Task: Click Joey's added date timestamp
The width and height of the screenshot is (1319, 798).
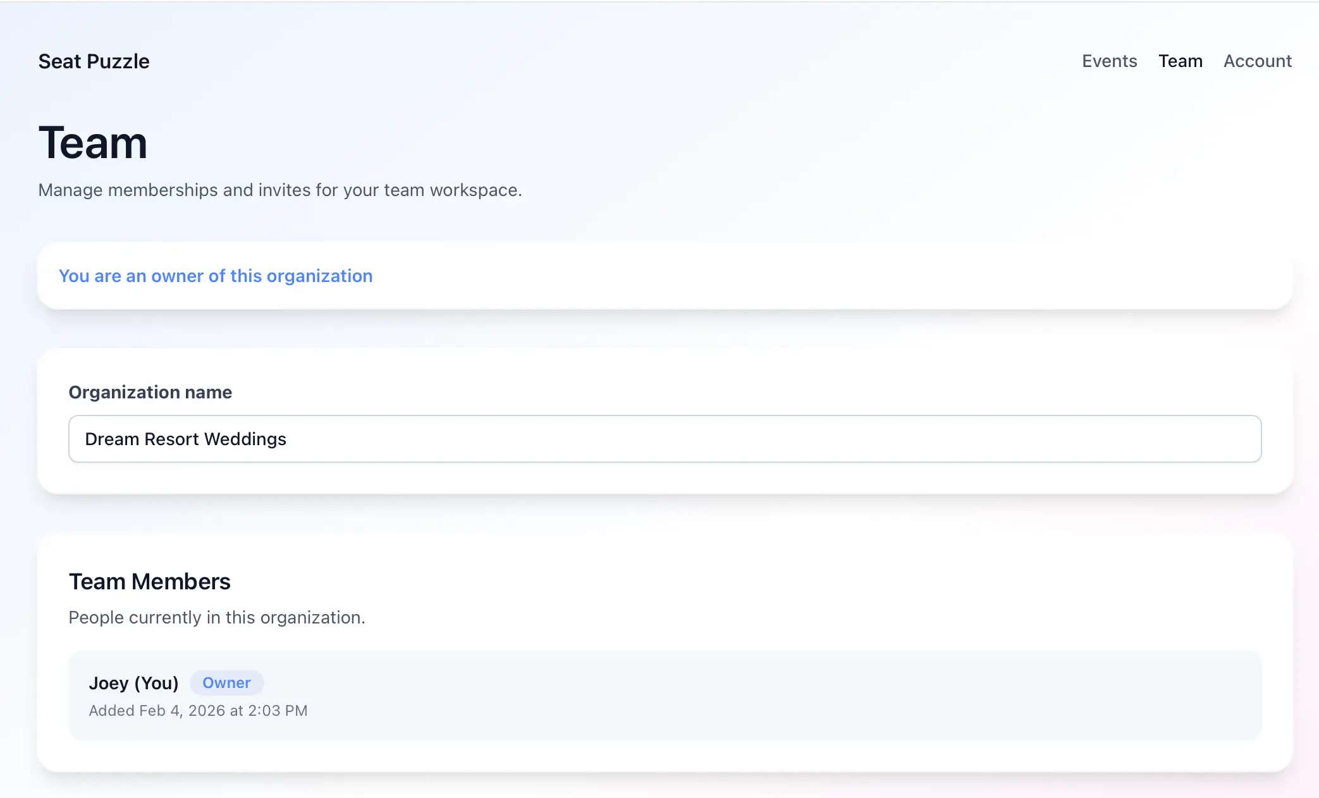Action: click(199, 710)
